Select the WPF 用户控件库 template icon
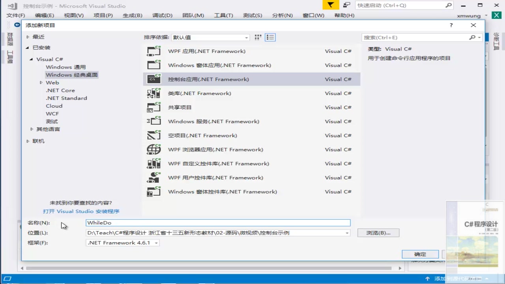 [x=154, y=177]
